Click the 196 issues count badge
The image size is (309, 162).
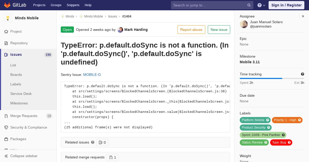pyautogui.click(x=48, y=55)
